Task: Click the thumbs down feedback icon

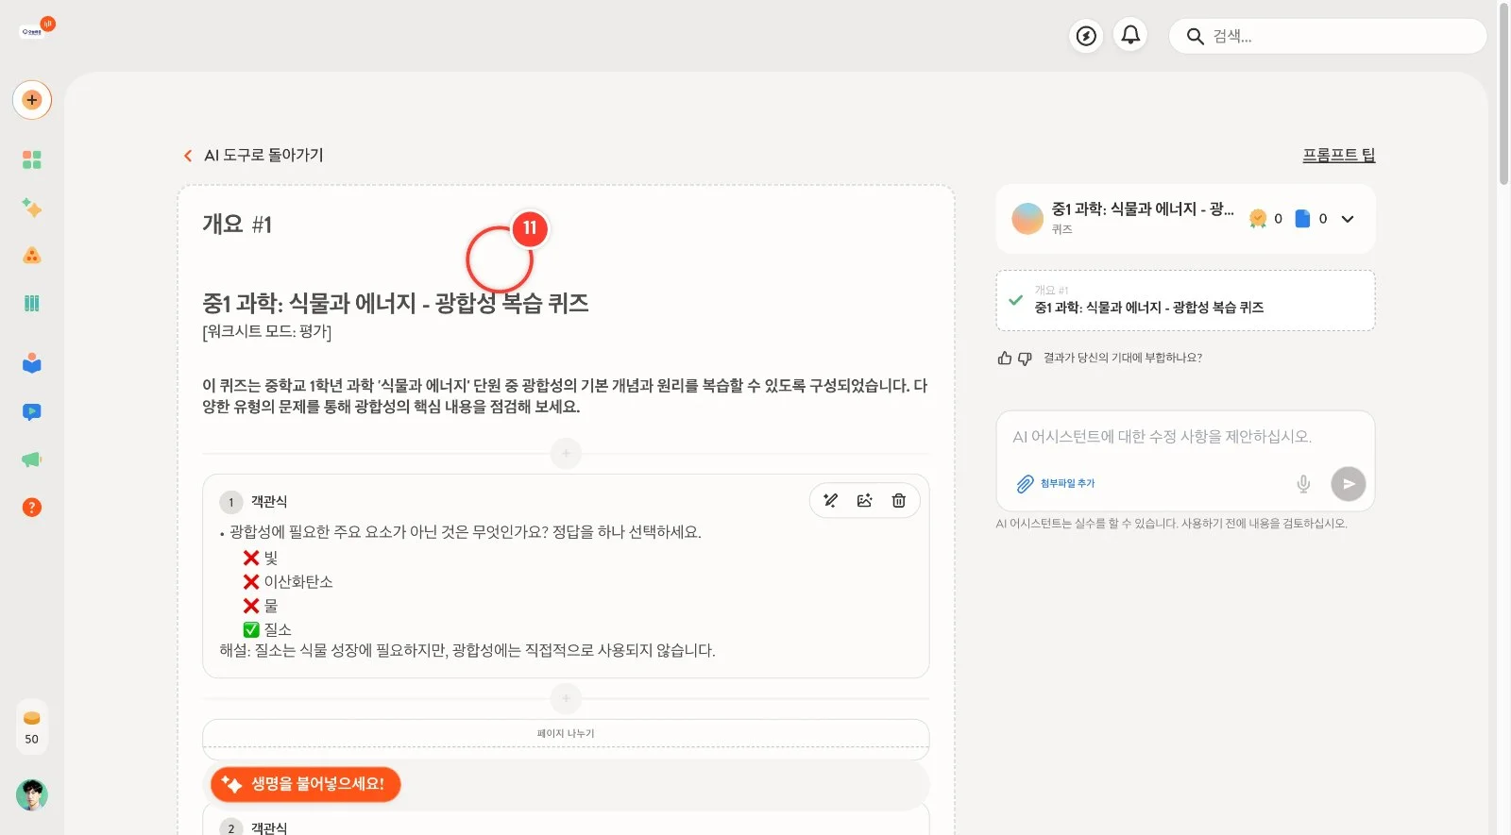Action: (x=1025, y=359)
